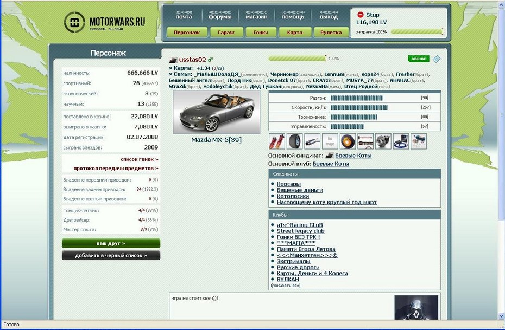Click the 100% bar beside usstas02
The image size is (505, 330).
tap(297, 59)
